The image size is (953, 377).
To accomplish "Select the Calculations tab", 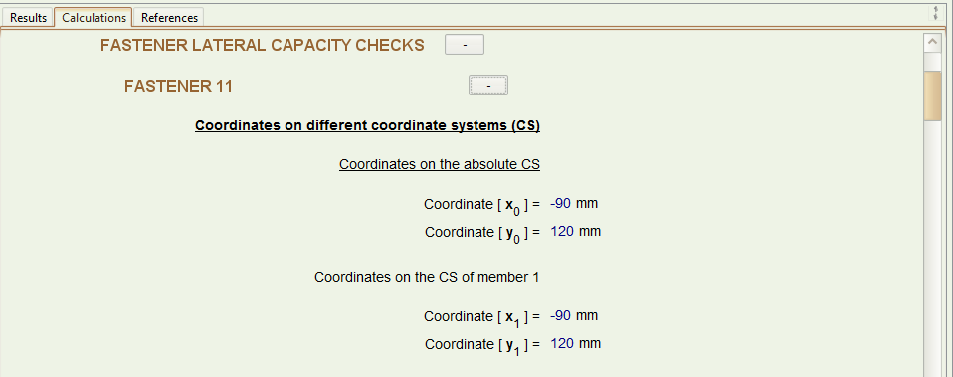I will 94,18.
